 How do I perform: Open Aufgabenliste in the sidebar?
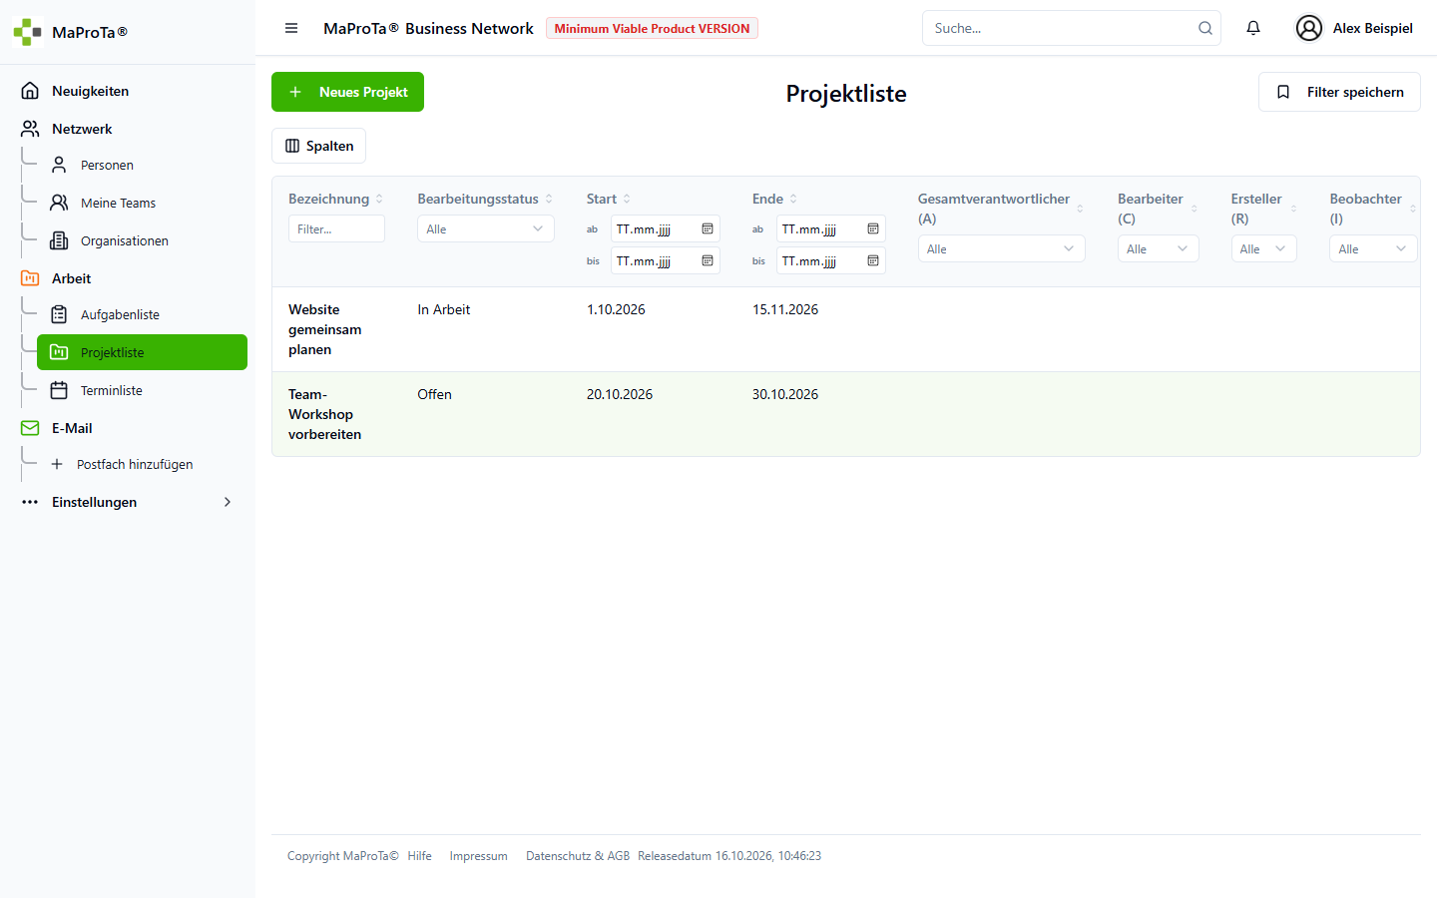pos(142,314)
